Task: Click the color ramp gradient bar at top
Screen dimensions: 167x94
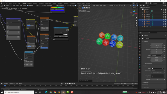Action: pyautogui.click(x=57, y=8)
